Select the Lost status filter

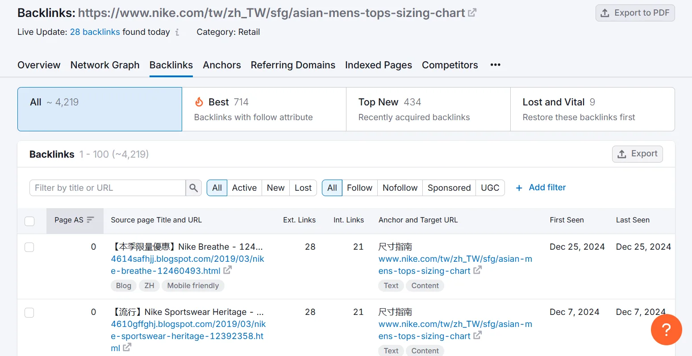click(x=303, y=188)
